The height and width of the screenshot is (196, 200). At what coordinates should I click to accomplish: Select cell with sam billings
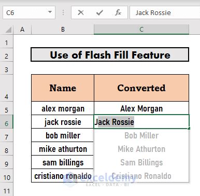(x=63, y=162)
